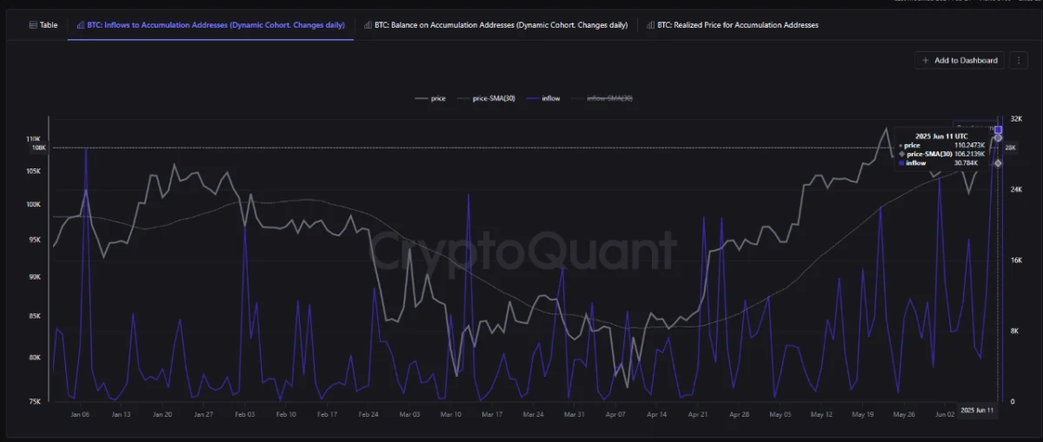
Task: Click the Mar 24 date label
Action: click(534, 415)
